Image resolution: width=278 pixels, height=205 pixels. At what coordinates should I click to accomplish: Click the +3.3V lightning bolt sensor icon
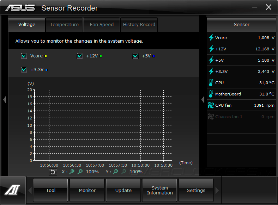[x=211, y=72]
